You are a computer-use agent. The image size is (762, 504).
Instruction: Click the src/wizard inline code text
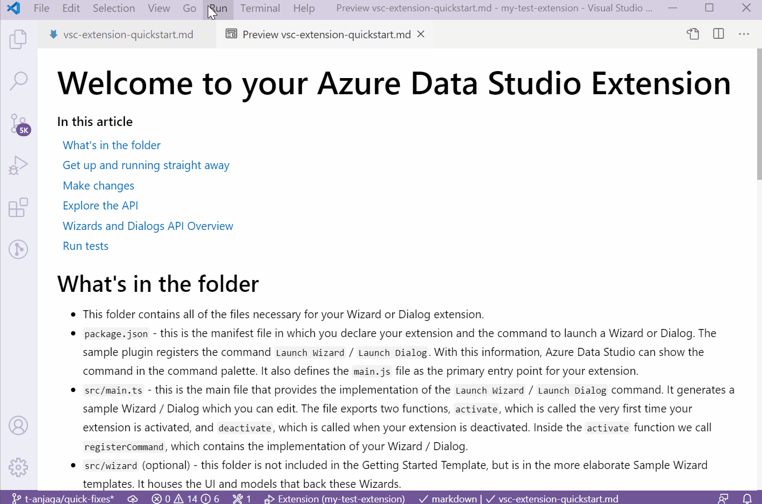tap(111, 466)
